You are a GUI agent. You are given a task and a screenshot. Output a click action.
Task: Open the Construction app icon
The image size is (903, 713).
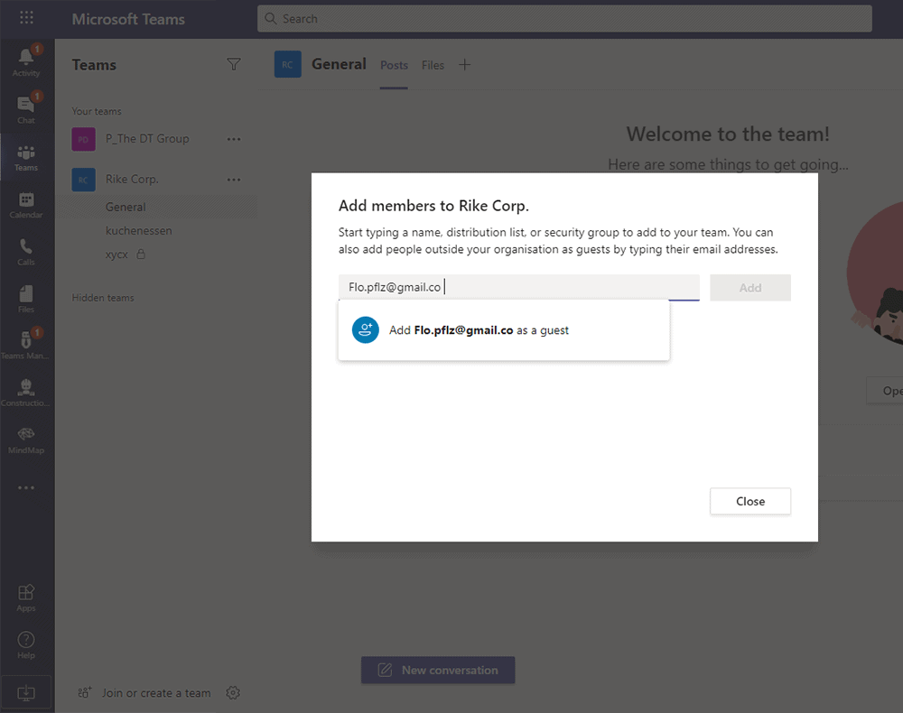26,393
